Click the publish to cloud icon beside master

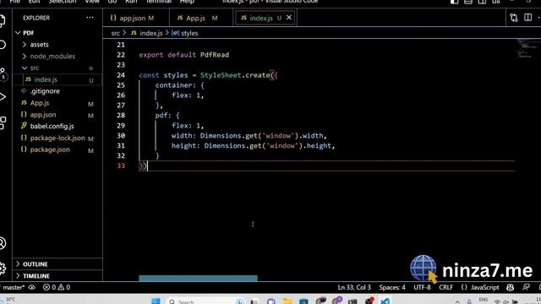click(32, 287)
